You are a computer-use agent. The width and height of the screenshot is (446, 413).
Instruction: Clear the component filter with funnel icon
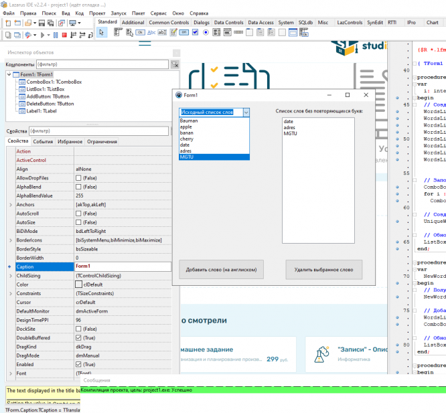pos(175,64)
